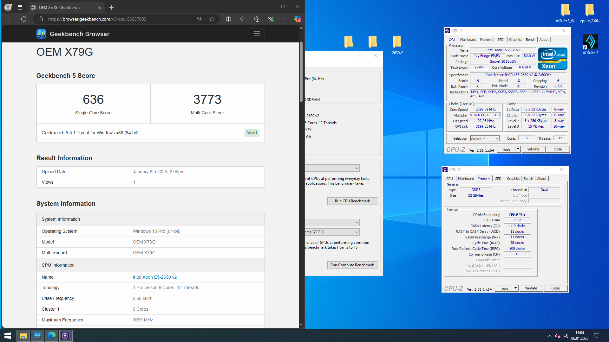
Task: Click the Geekbench taskbar icon
Action: tap(37, 336)
